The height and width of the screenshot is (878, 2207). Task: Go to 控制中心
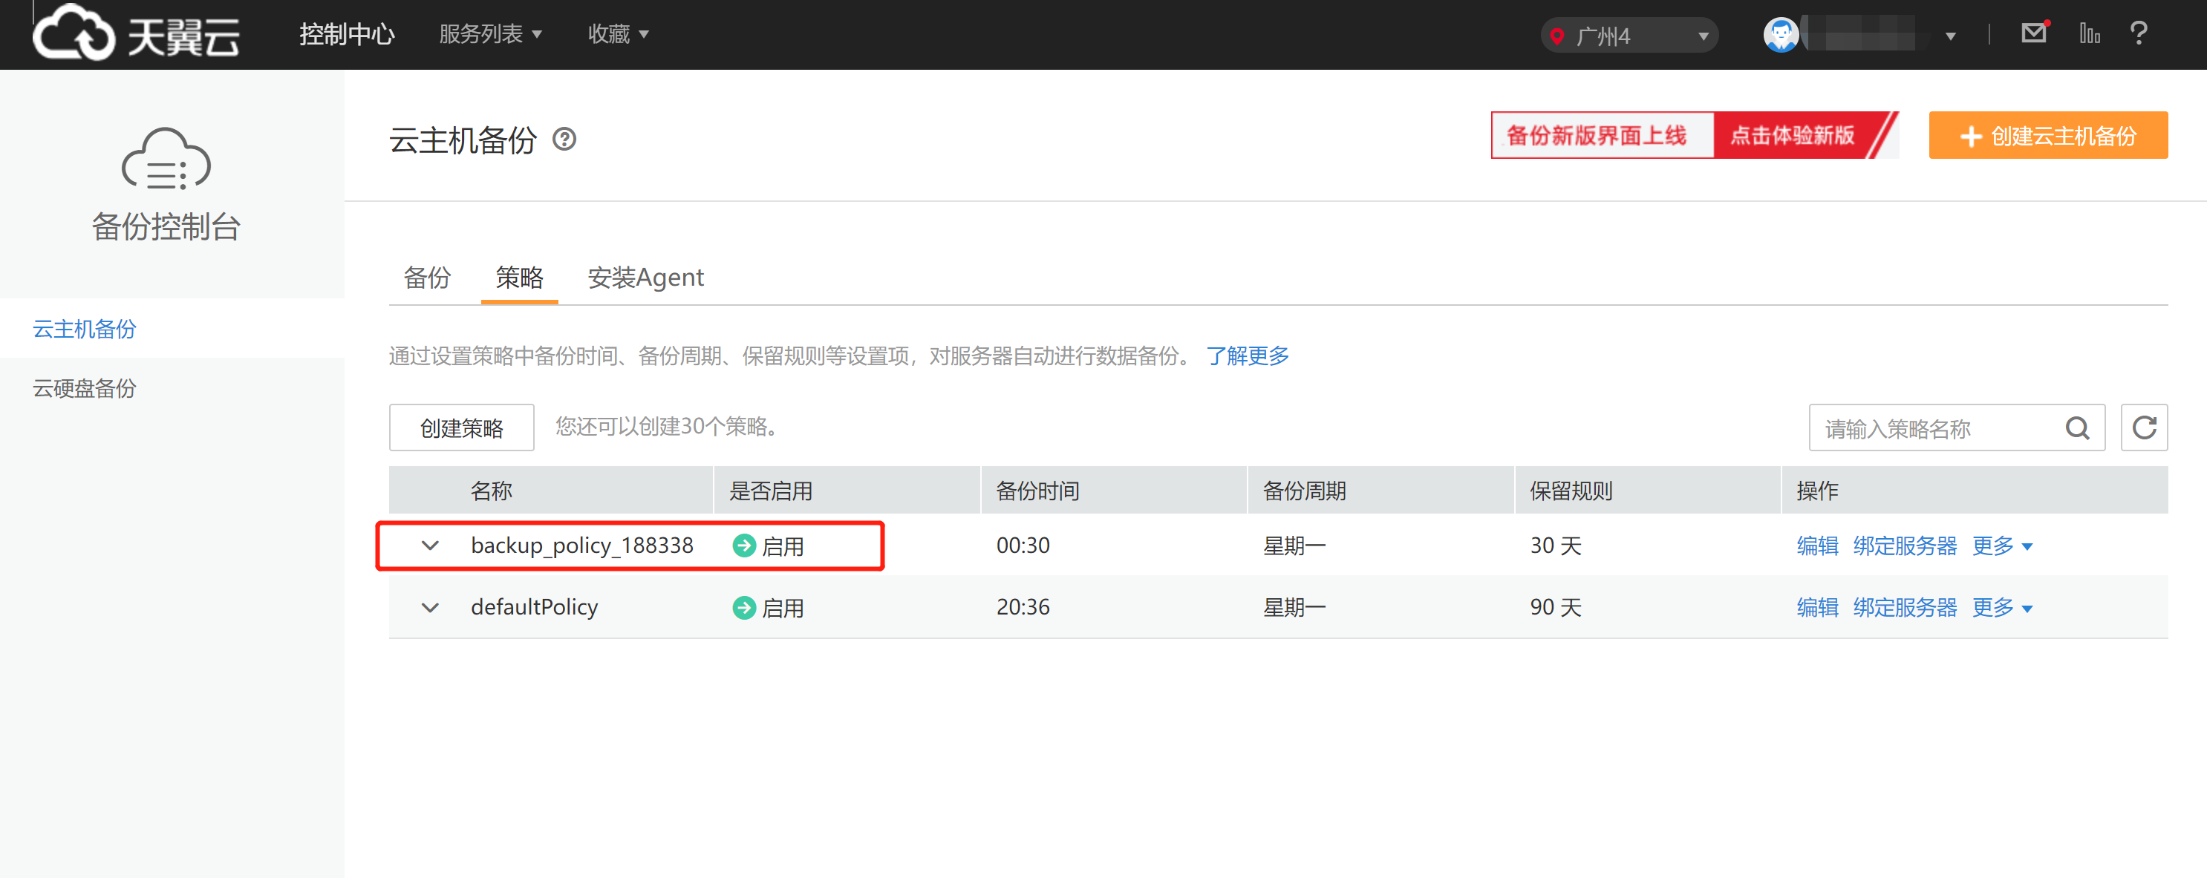pyautogui.click(x=347, y=34)
